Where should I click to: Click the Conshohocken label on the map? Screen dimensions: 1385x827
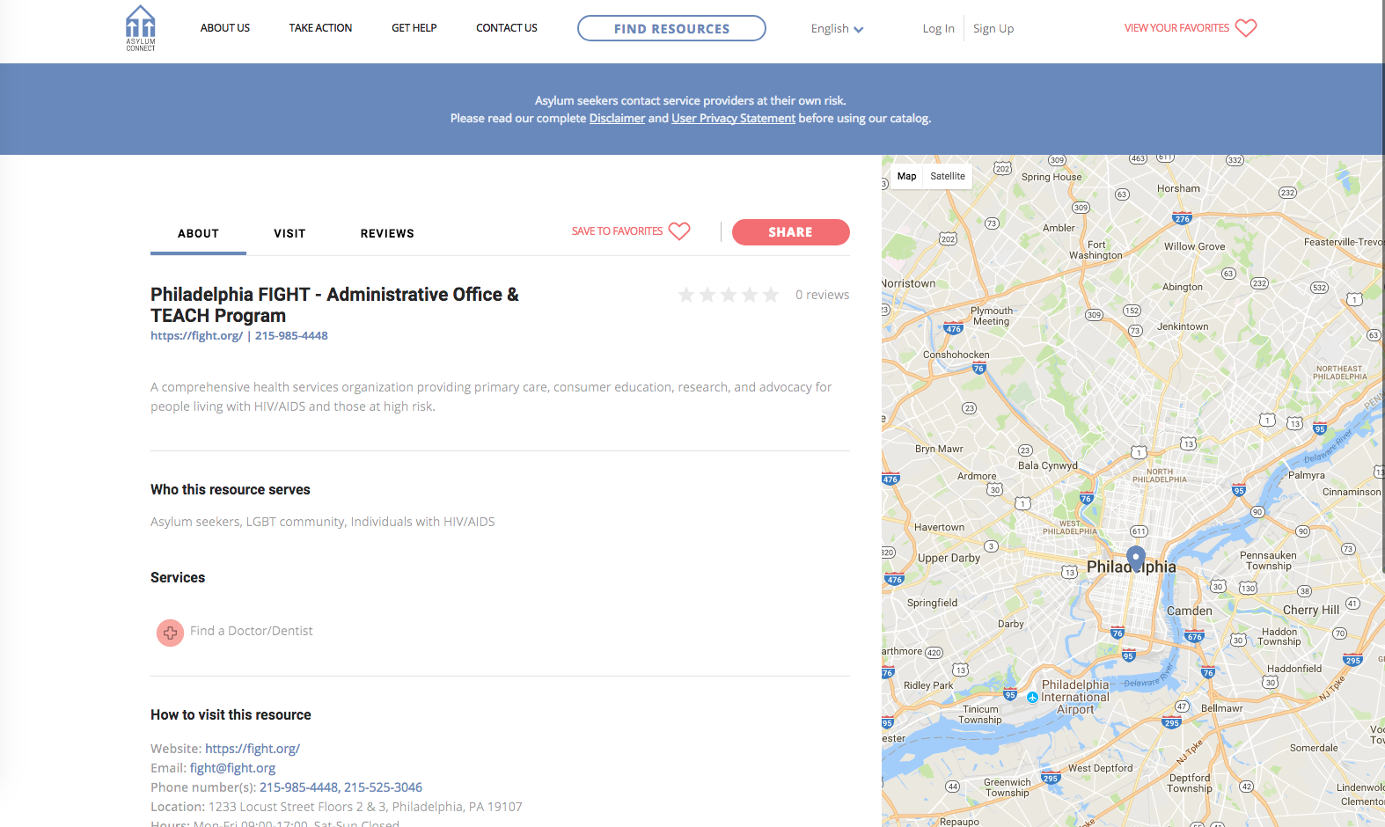tap(956, 355)
